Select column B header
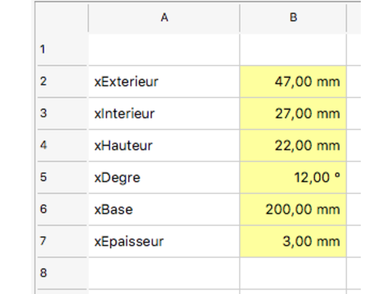 click(293, 18)
